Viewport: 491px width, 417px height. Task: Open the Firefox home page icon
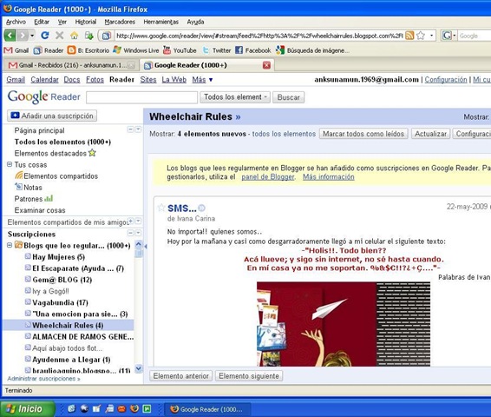pyautogui.click(x=75, y=36)
